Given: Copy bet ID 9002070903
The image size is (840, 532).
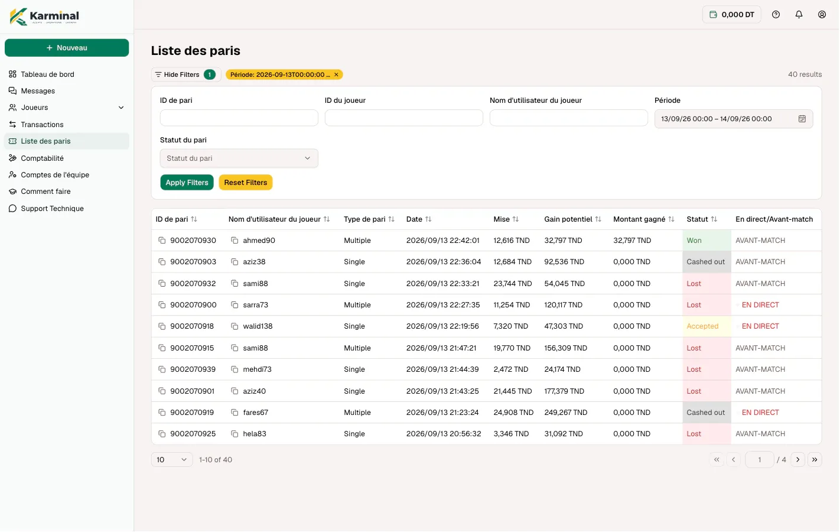Looking at the screenshot, I should tap(162, 262).
